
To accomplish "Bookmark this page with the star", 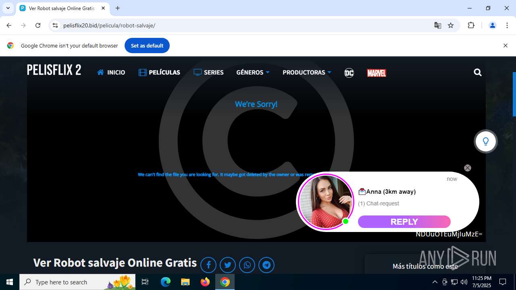I will tap(451, 25).
